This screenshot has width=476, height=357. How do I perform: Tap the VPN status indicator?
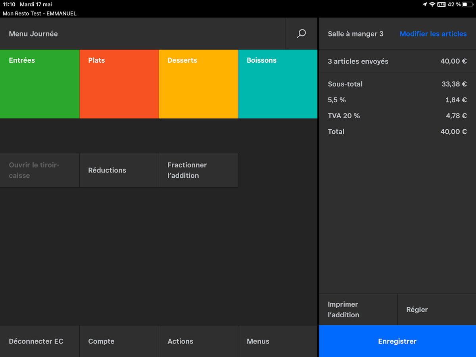(441, 4)
